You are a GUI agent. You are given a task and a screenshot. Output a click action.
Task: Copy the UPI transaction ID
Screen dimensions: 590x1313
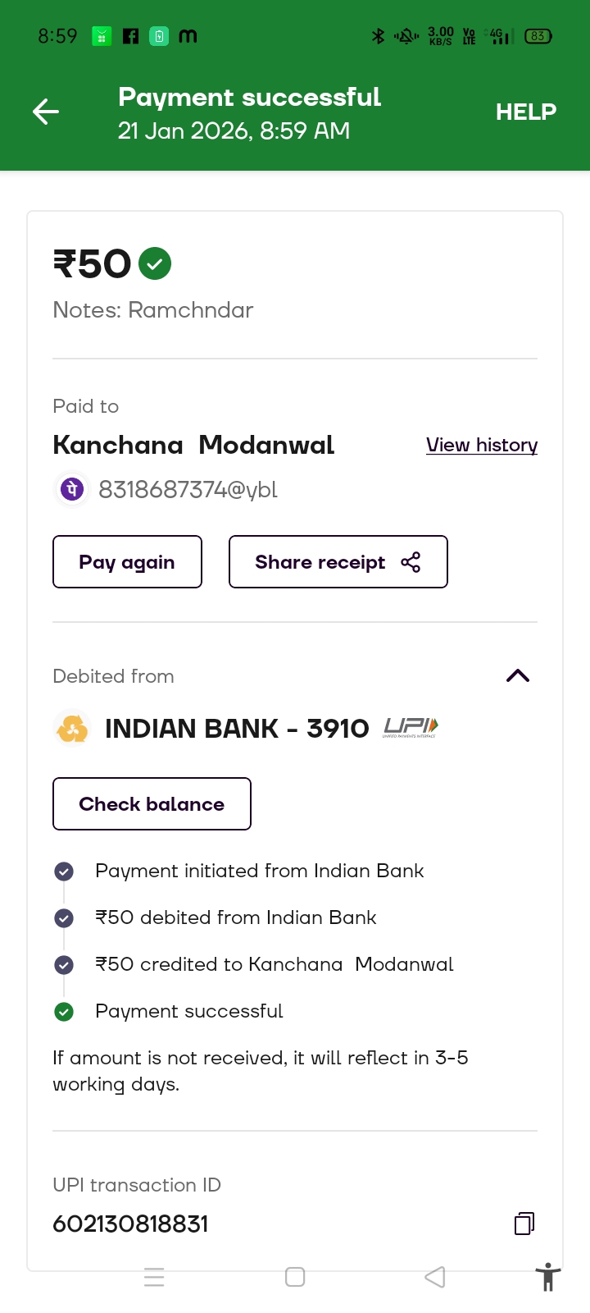524,1224
